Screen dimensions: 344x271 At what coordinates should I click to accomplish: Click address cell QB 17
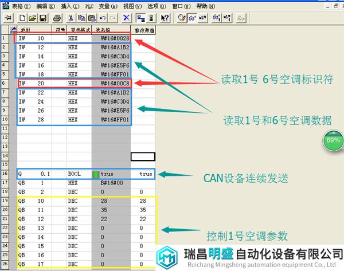click(34, 264)
